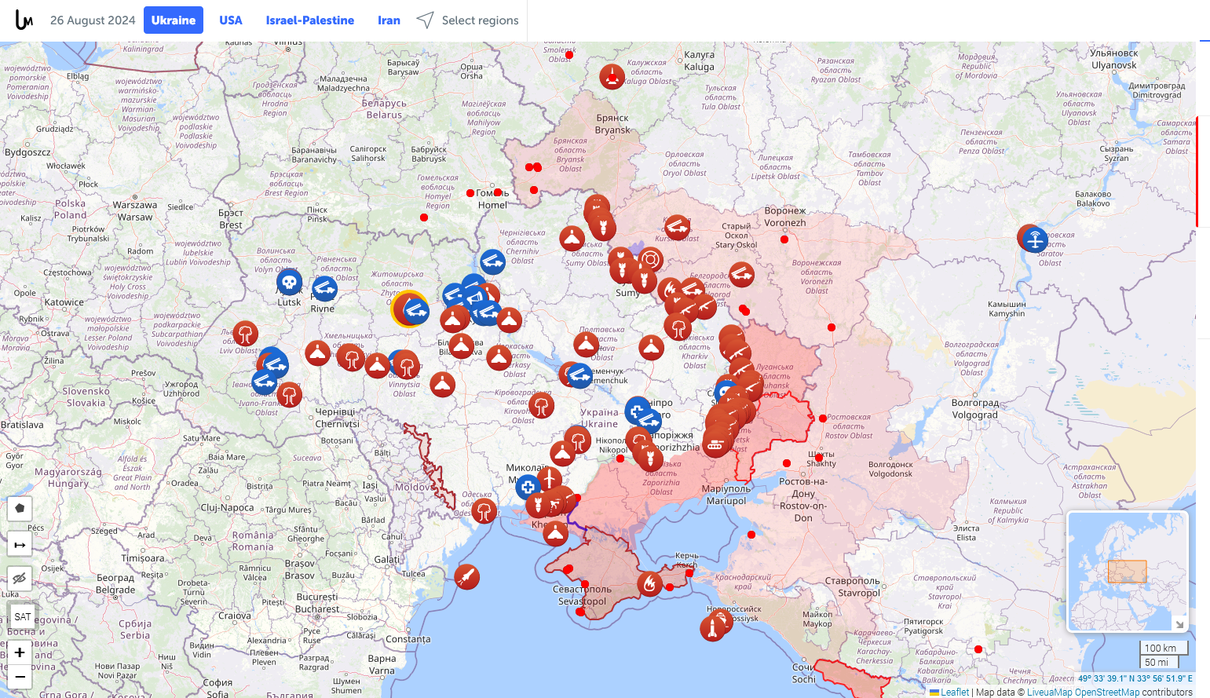Image resolution: width=1210 pixels, height=698 pixels.
Task: Click the red marker near Kaluga
Action: [x=612, y=76]
